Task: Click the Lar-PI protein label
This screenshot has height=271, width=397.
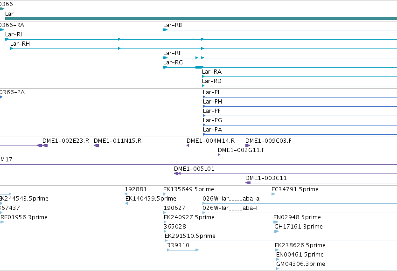Action: (211, 92)
